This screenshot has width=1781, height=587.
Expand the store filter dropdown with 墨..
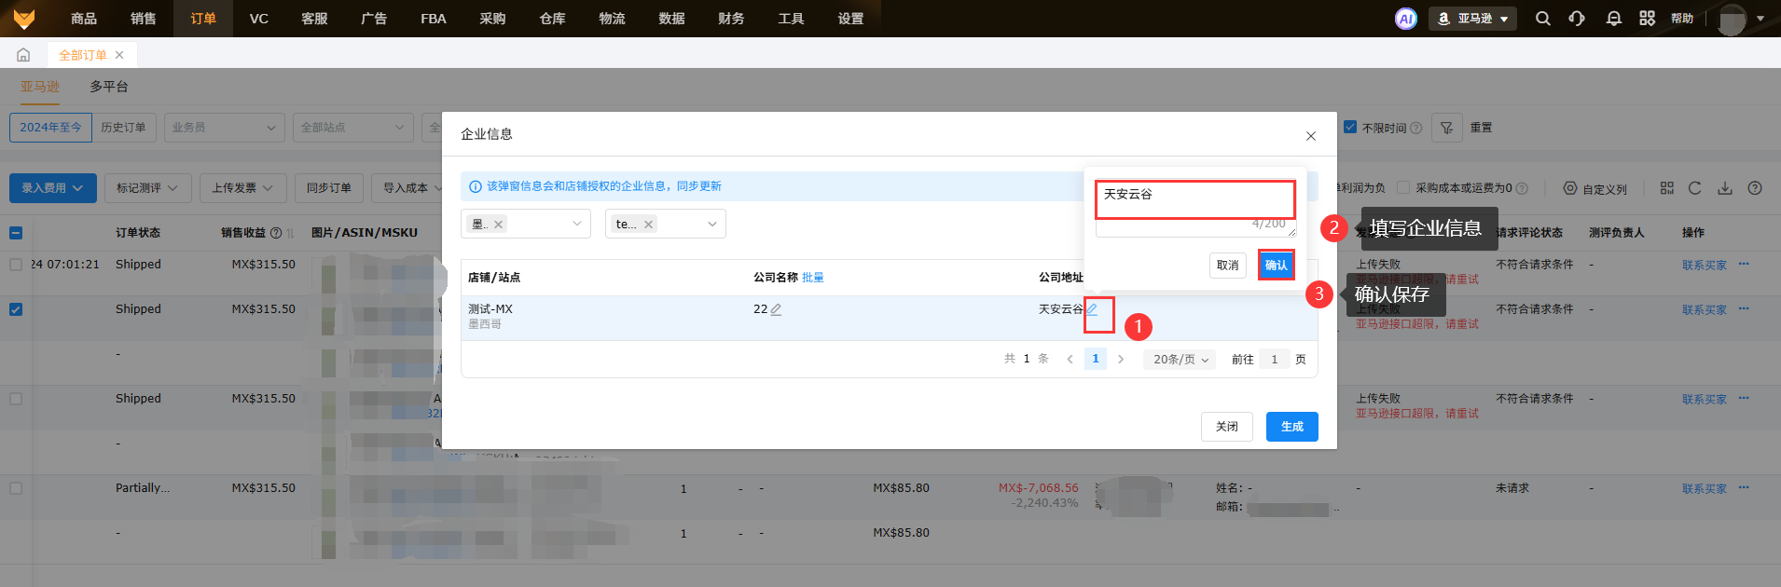(x=526, y=224)
